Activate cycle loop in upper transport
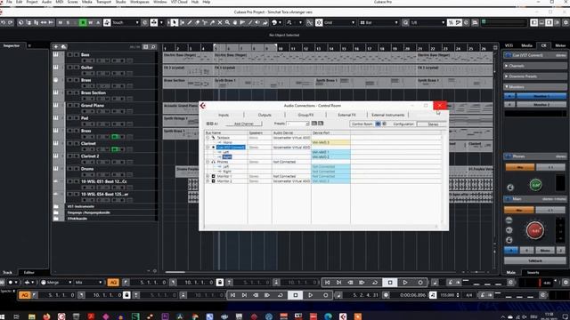This screenshot has height=320, width=570. coord(375,283)
